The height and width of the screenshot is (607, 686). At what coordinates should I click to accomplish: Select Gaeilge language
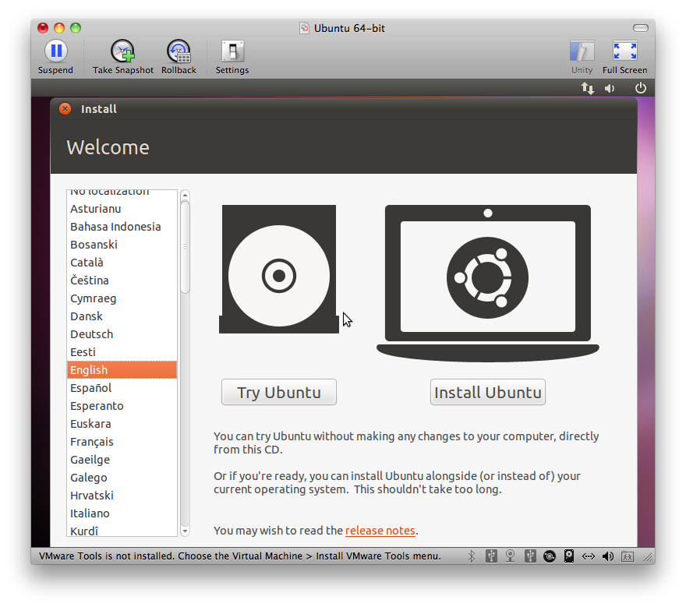click(122, 460)
